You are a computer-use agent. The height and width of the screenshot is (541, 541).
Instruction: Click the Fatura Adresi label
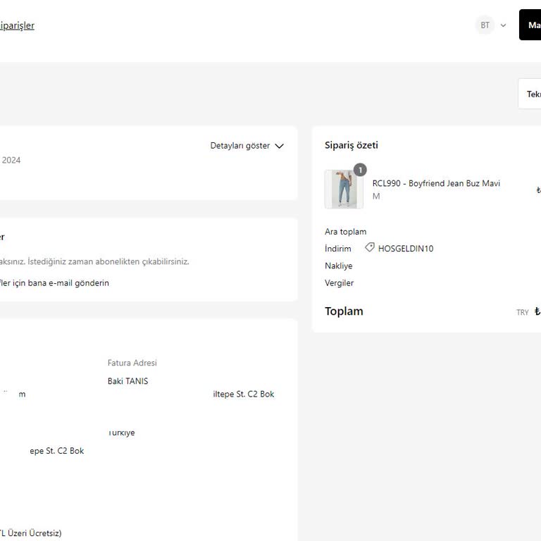click(132, 363)
